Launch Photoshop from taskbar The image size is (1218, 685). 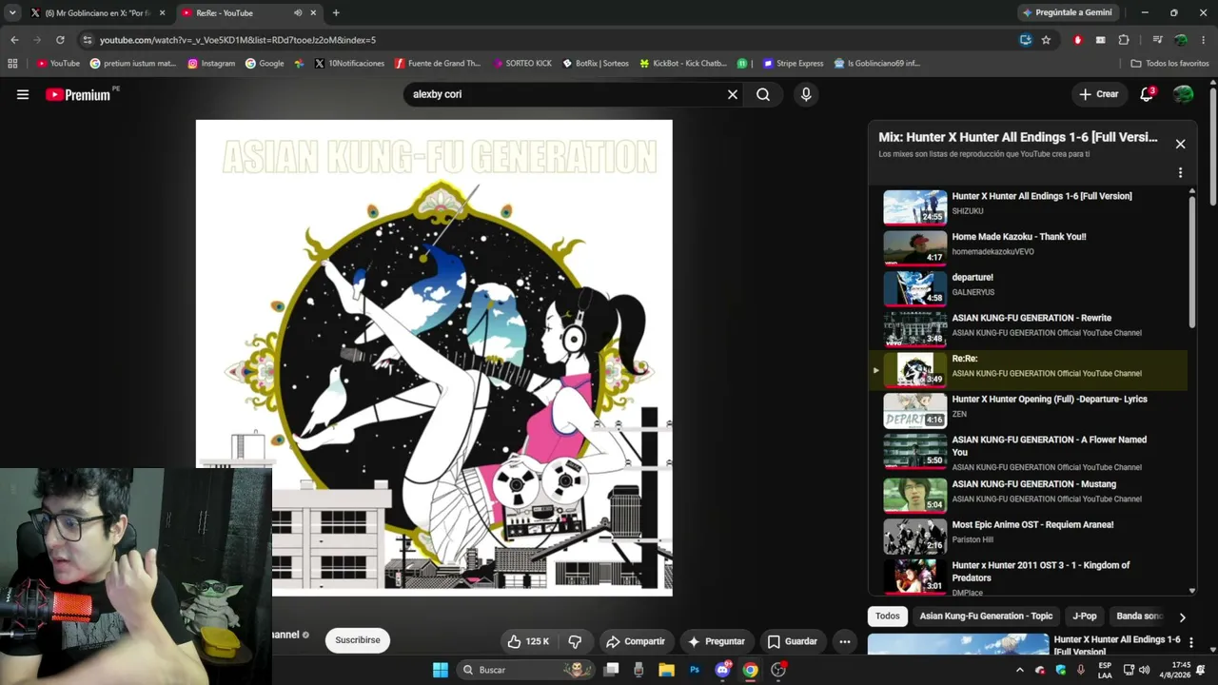tap(695, 670)
